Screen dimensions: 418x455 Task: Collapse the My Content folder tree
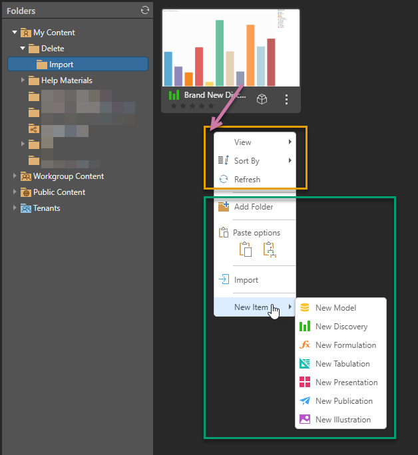(x=15, y=33)
